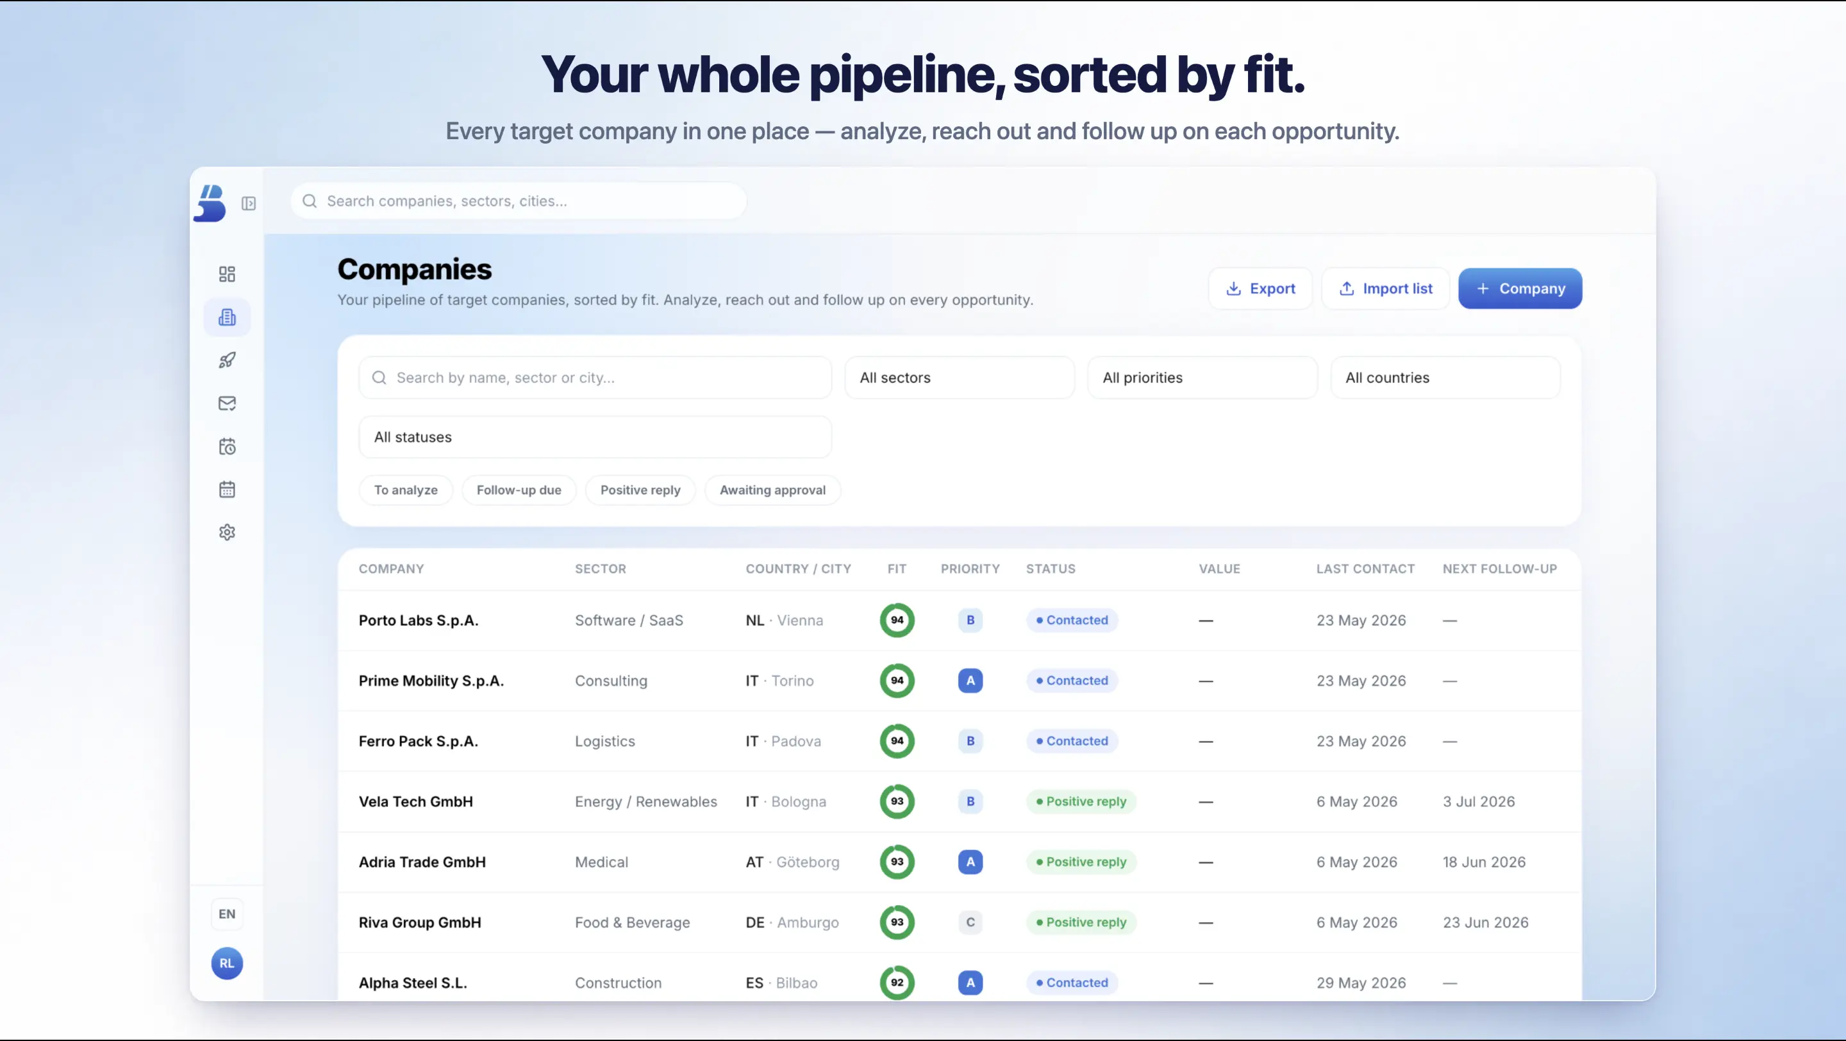Add a new Company button

point(1520,288)
